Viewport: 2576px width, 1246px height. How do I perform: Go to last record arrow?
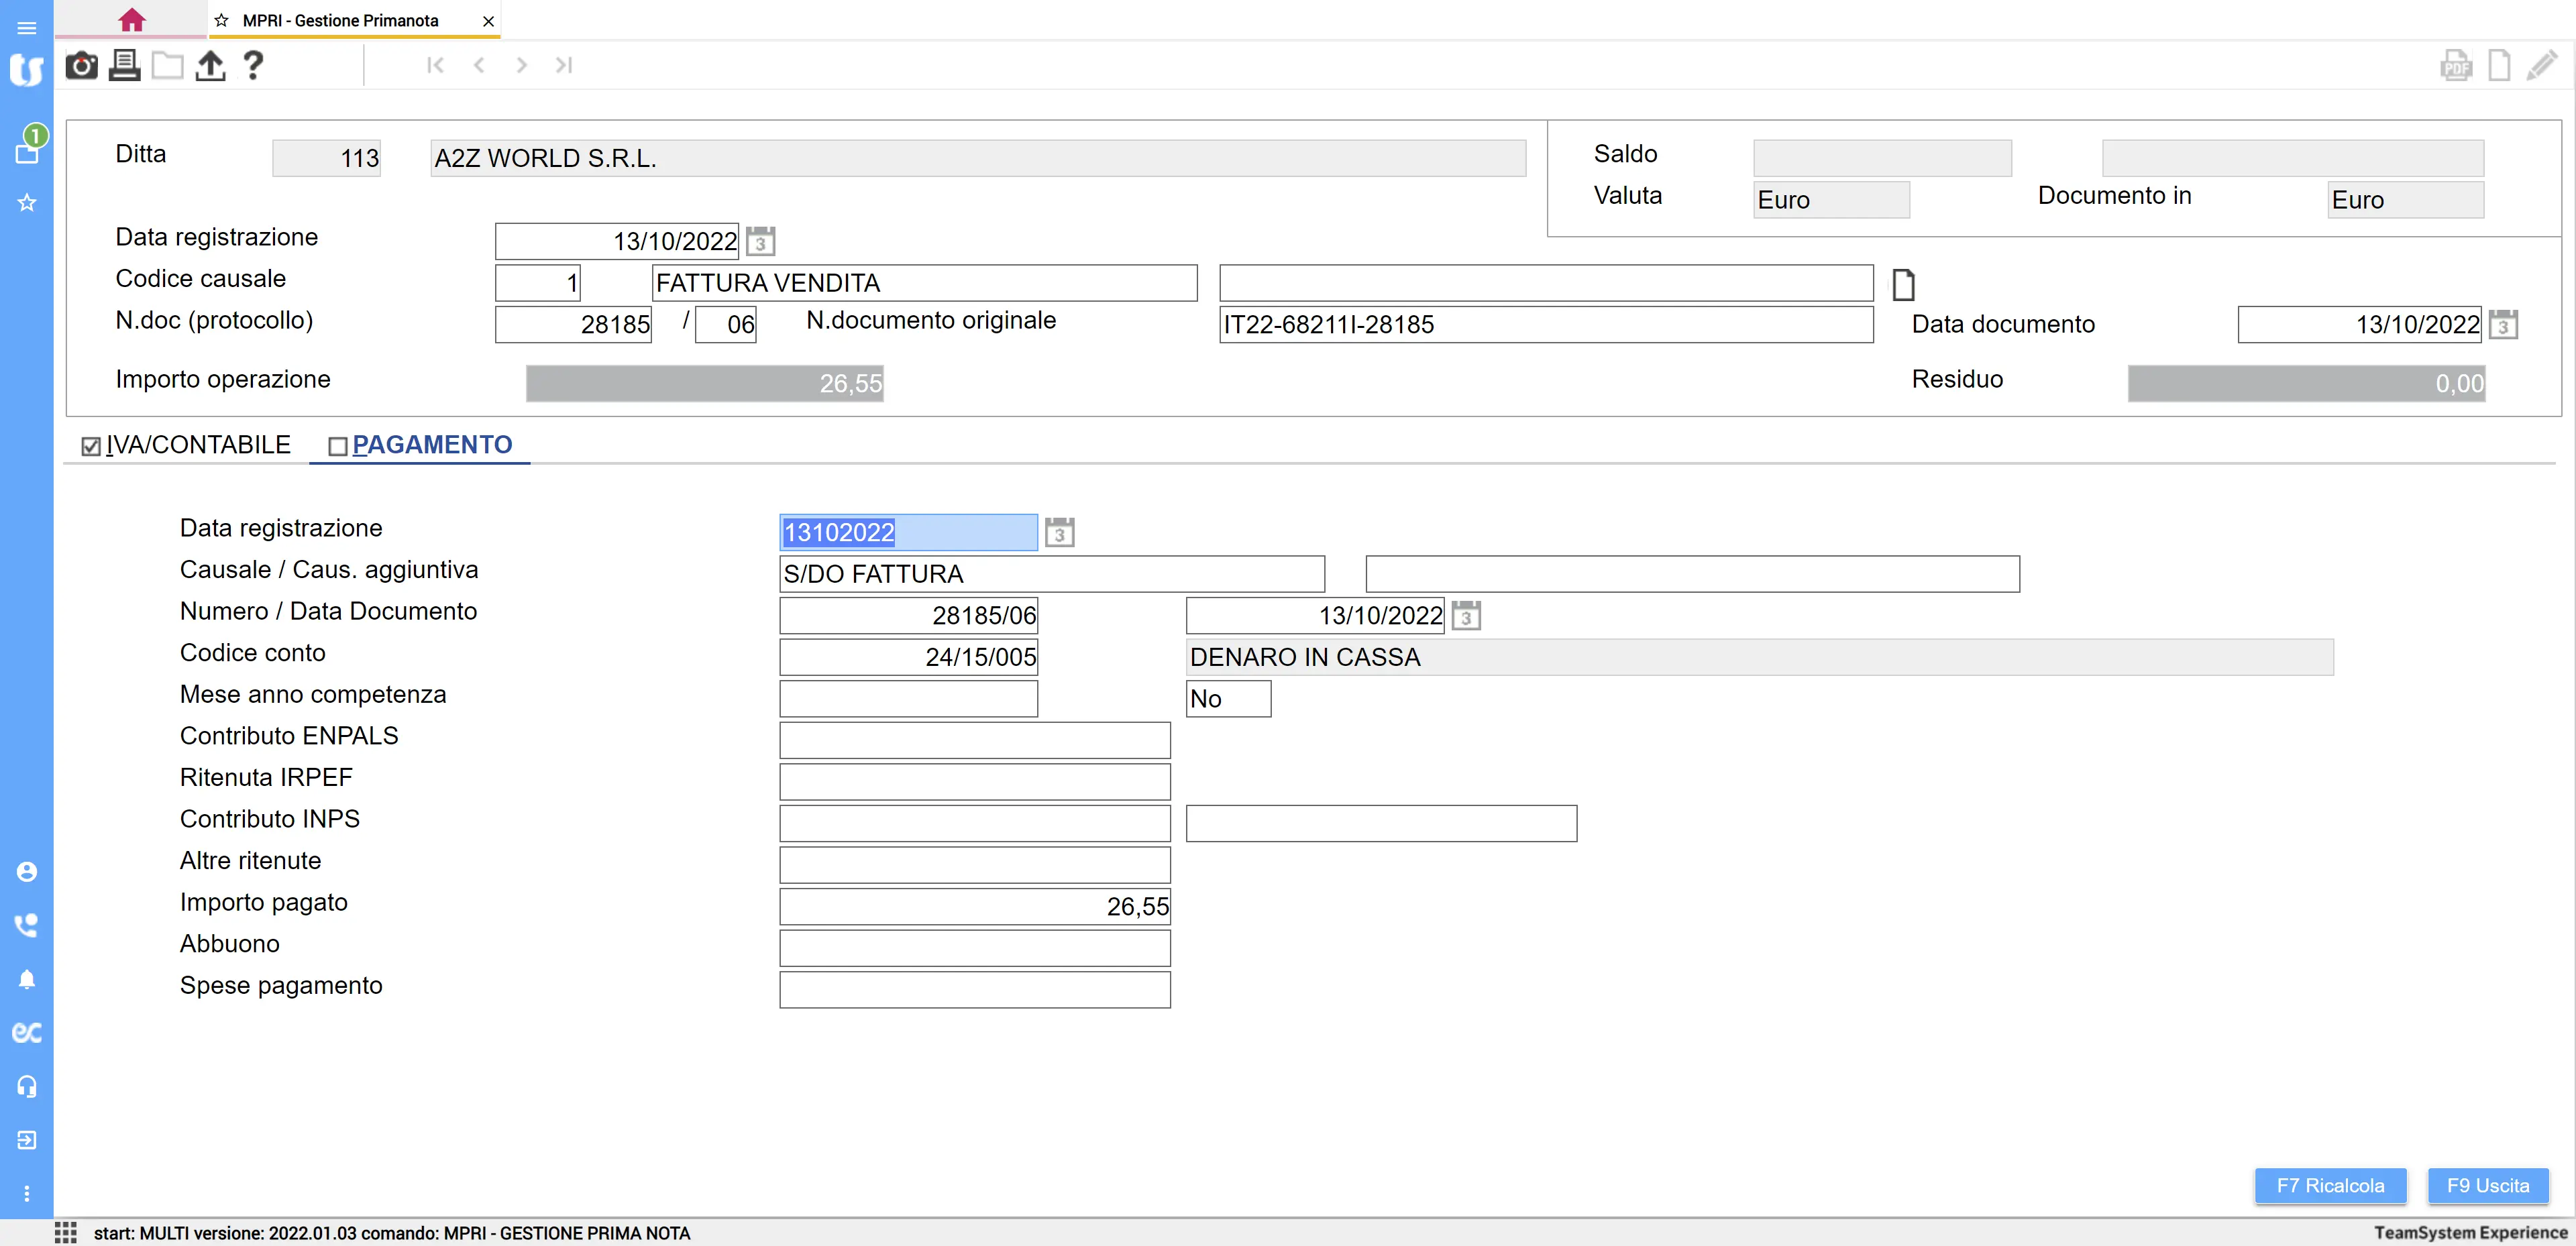[564, 66]
